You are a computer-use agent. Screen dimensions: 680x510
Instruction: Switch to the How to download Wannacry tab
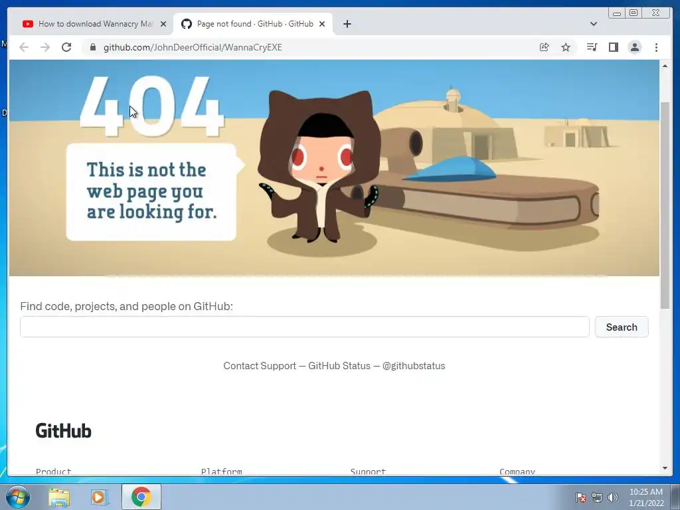[94, 24]
